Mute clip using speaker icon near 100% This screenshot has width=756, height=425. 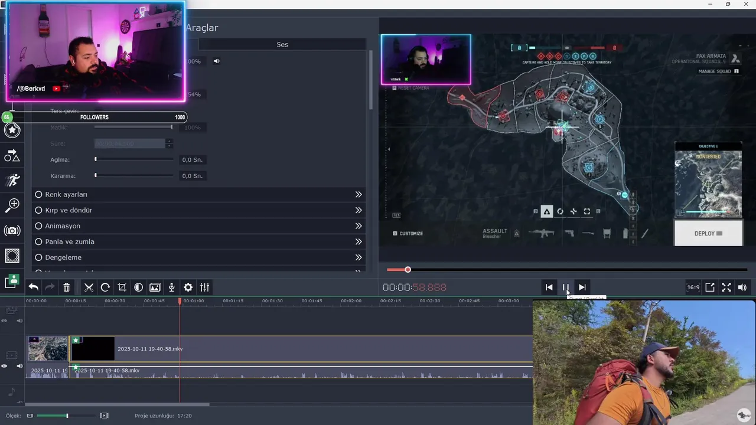[x=216, y=61]
